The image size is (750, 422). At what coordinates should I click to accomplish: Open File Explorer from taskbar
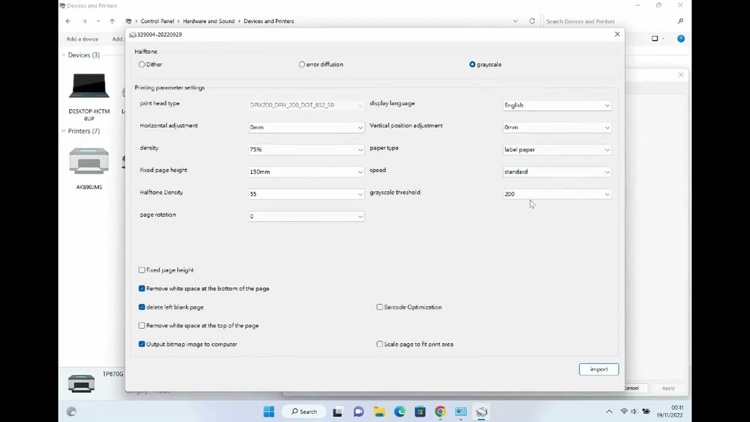tap(379, 411)
